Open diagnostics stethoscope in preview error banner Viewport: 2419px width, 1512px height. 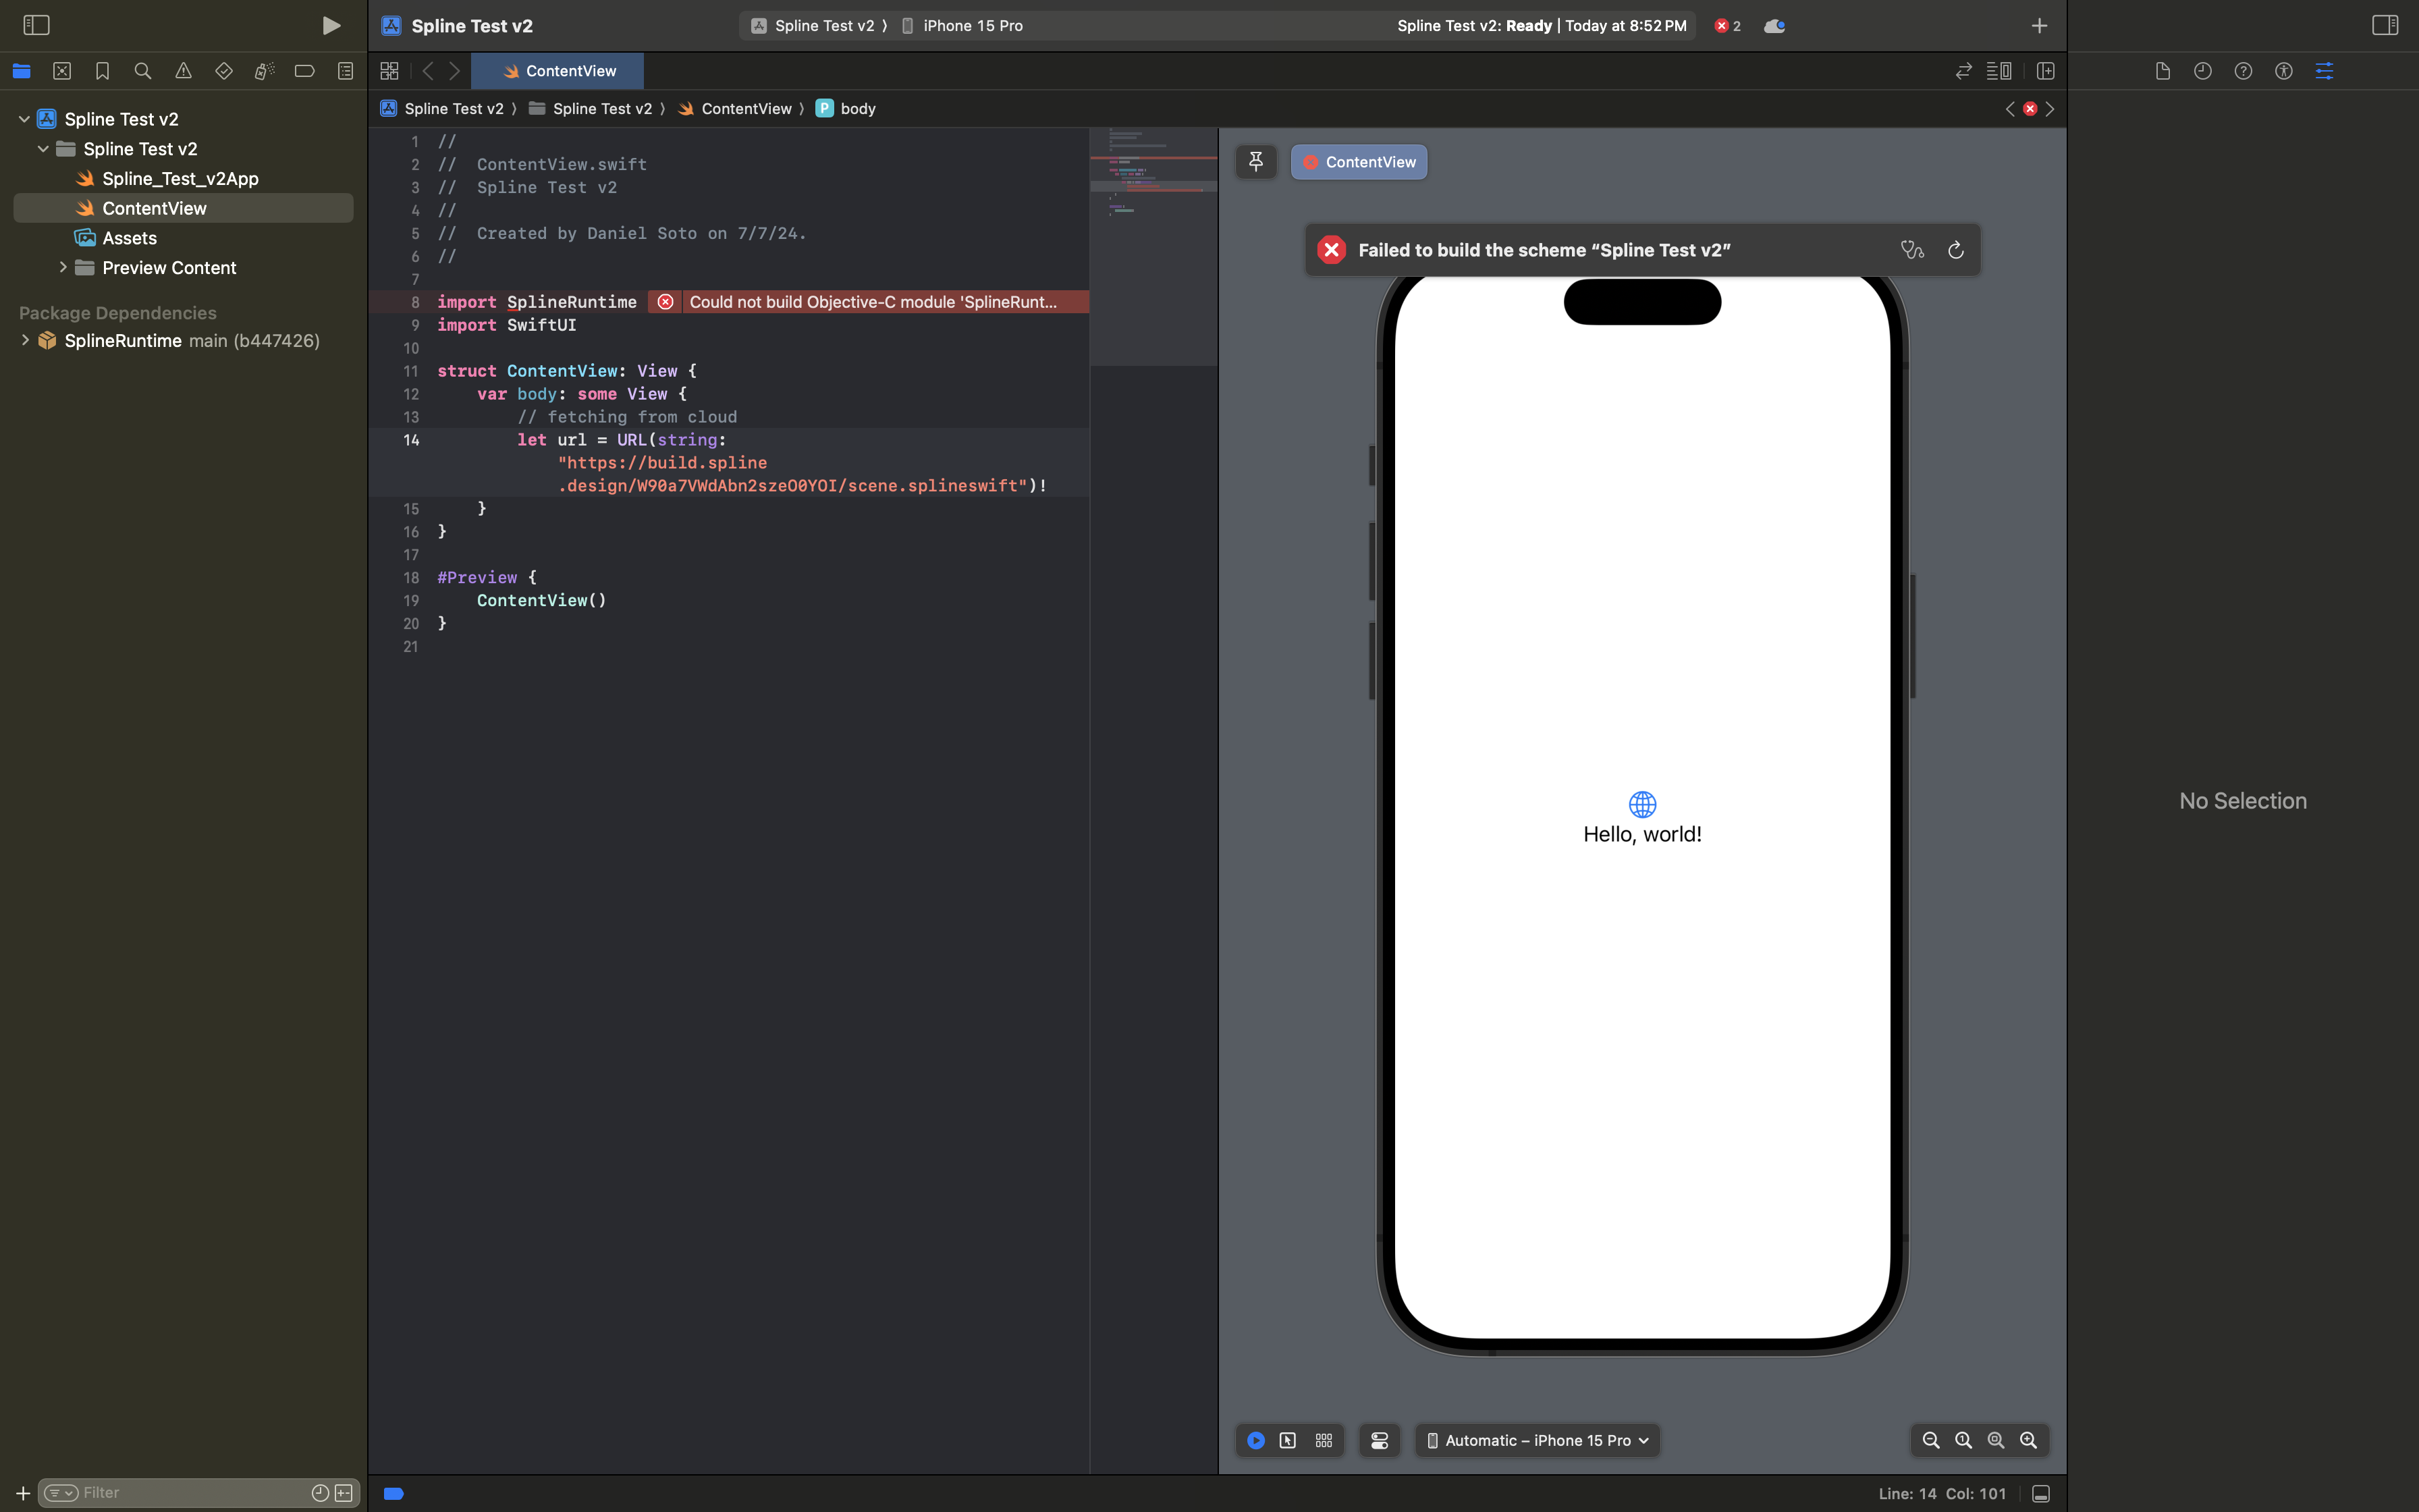click(x=1911, y=250)
